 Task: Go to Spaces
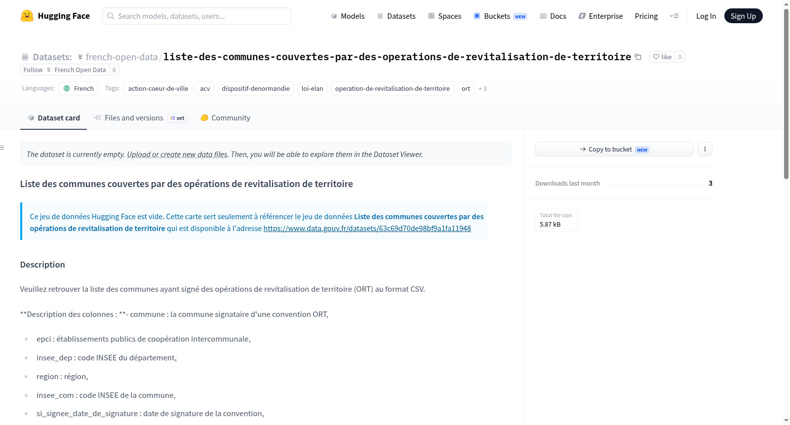click(x=445, y=16)
